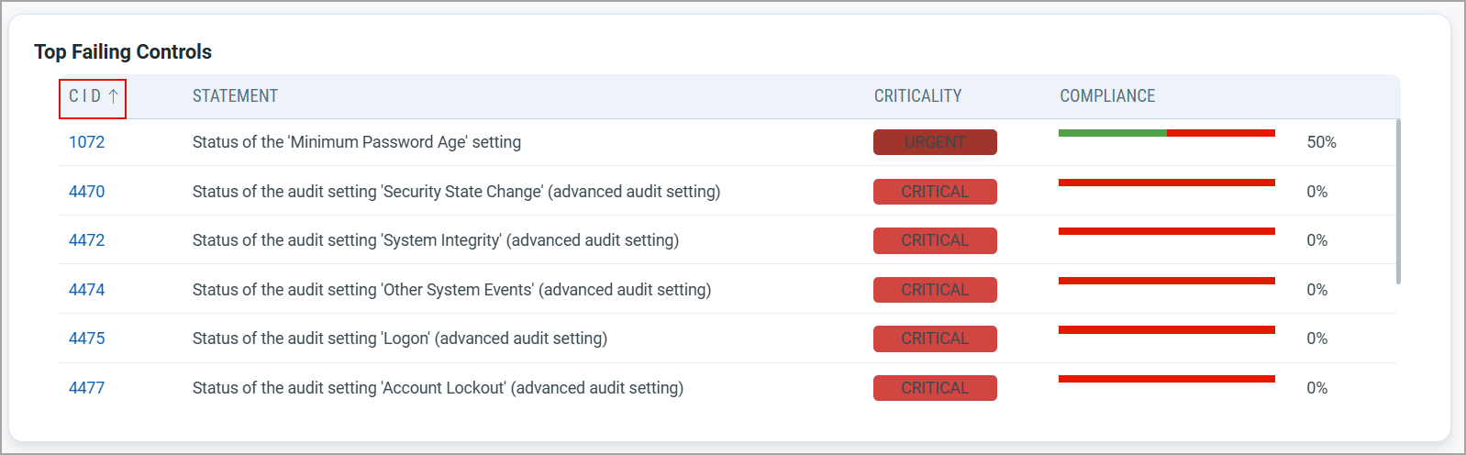Click 0% value in row 4470
This screenshot has height=455, width=1466.
1316,192
